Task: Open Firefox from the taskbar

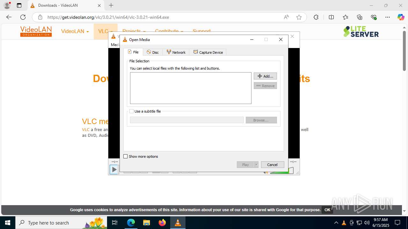Action: (162, 223)
